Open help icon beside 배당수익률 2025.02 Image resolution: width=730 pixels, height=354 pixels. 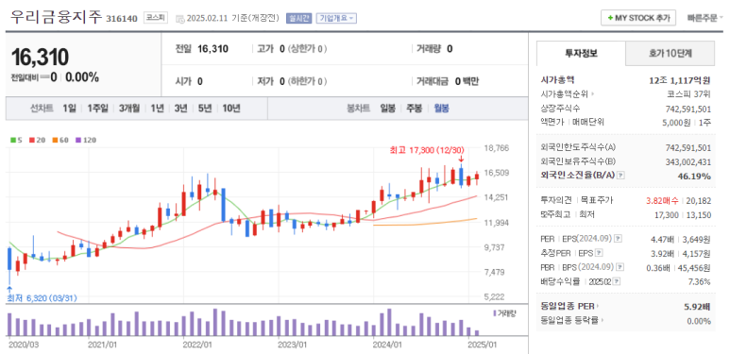pyautogui.click(x=617, y=281)
